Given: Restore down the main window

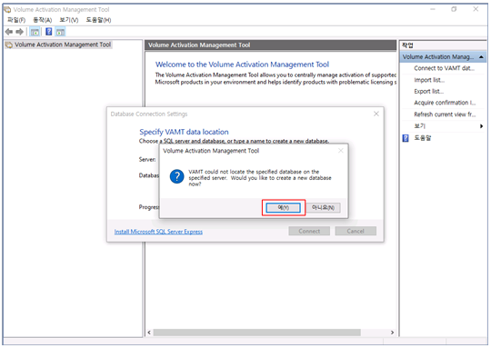Looking at the screenshot, I should [454, 9].
